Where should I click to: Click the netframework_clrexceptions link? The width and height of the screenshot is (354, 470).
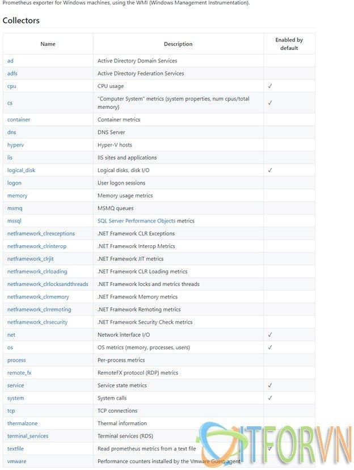pos(41,233)
